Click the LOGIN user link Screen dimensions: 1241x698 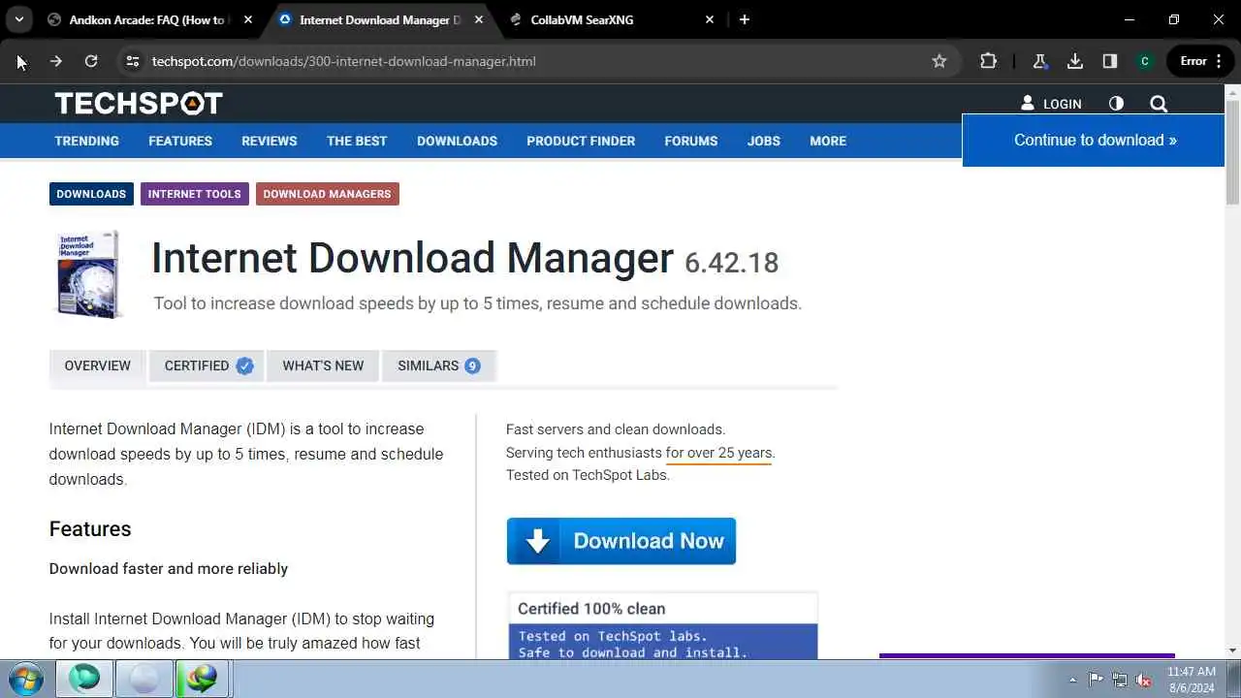click(1051, 104)
